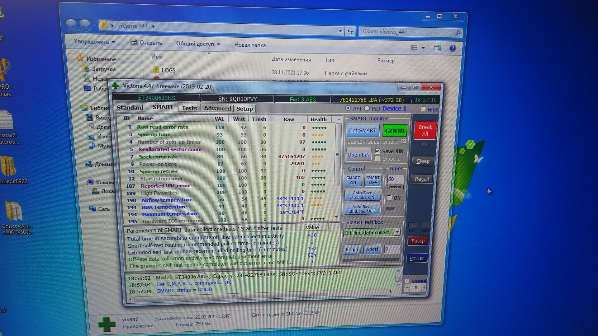Select the Reallocated sector count row
Screen dimensions: 598x336
[227, 149]
